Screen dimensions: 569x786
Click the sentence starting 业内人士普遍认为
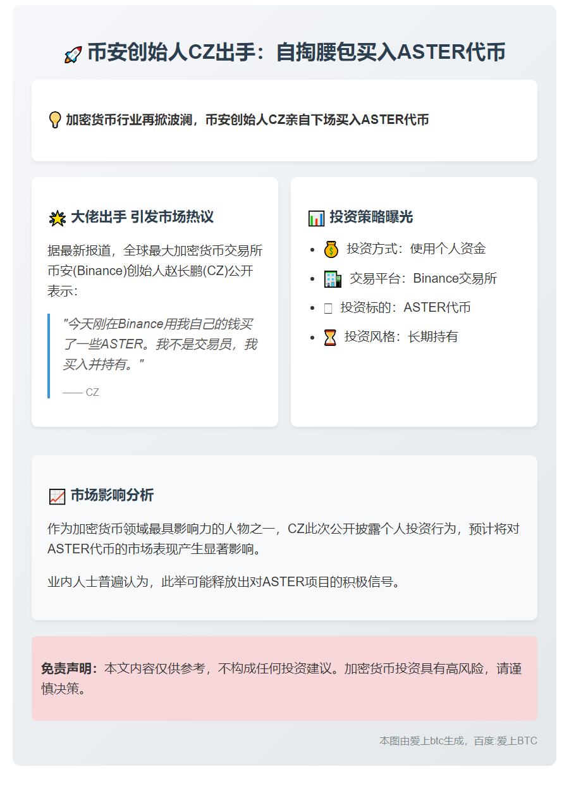click(x=224, y=582)
